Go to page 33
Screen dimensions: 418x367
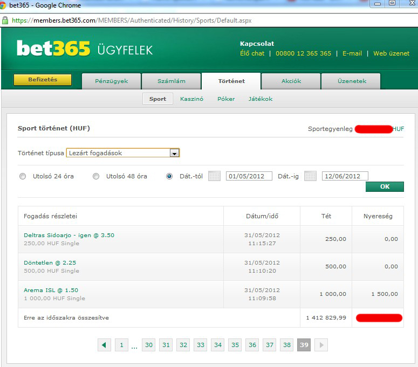201,345
